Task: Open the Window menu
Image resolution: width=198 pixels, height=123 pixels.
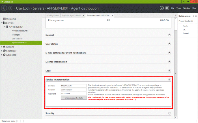Action: click(x=186, y=8)
